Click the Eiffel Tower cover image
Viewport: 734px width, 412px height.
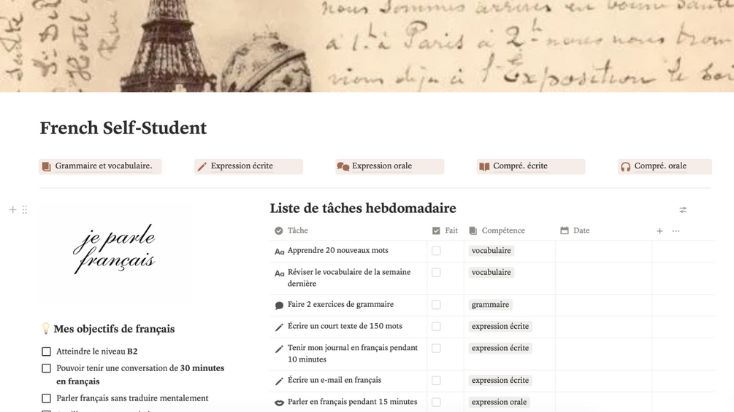367,46
